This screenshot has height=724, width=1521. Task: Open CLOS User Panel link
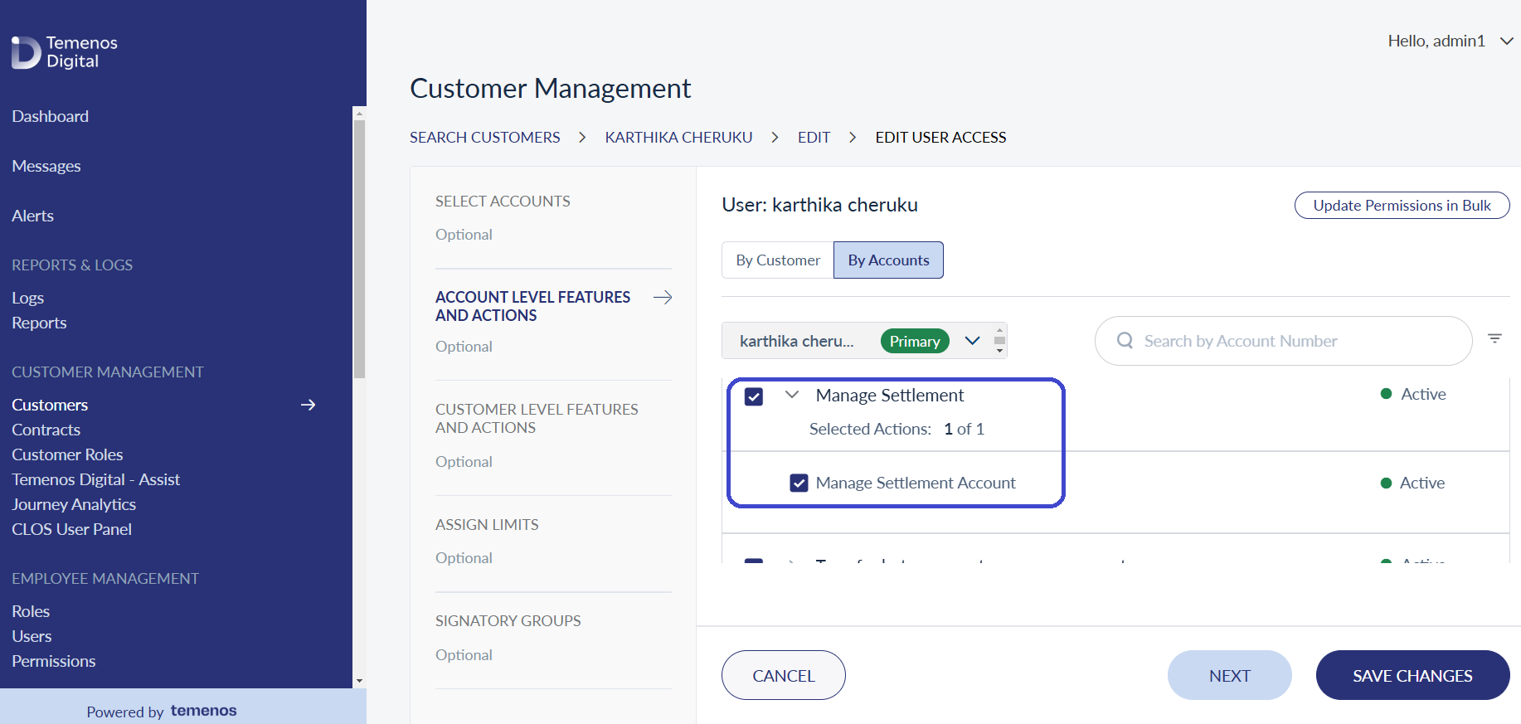pyautogui.click(x=71, y=529)
